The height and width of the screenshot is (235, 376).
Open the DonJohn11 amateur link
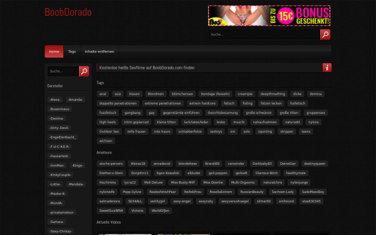pyautogui.click(x=140, y=173)
